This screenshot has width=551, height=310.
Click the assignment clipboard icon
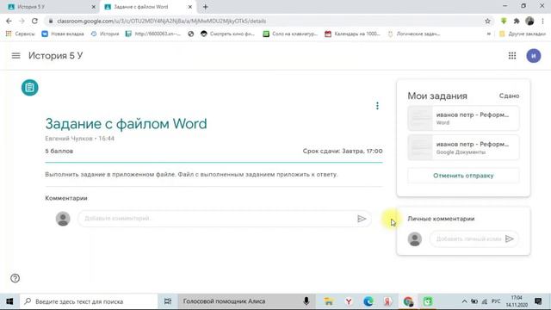point(30,88)
